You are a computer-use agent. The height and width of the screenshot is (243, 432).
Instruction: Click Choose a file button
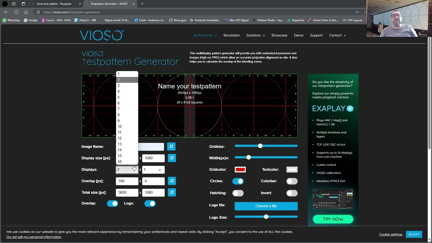pyautogui.click(x=266, y=206)
